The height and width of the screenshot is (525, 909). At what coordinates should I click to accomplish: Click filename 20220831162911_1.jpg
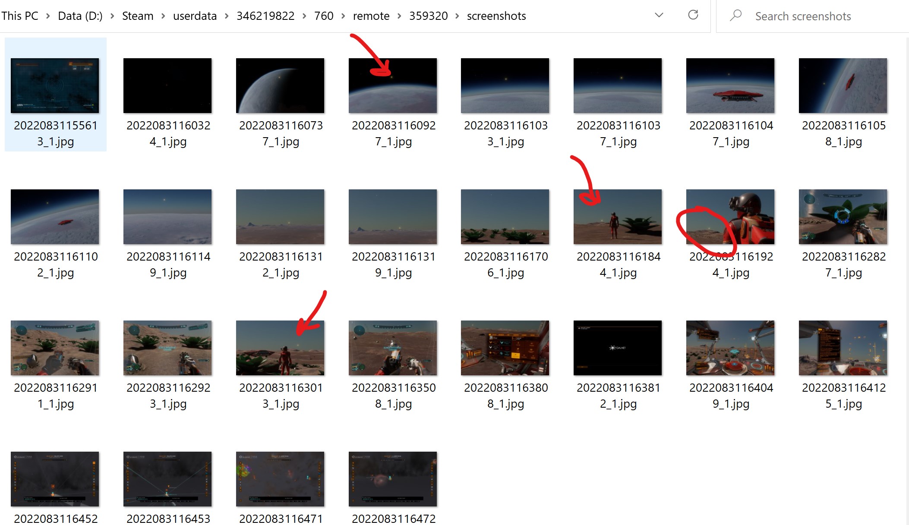(56, 396)
